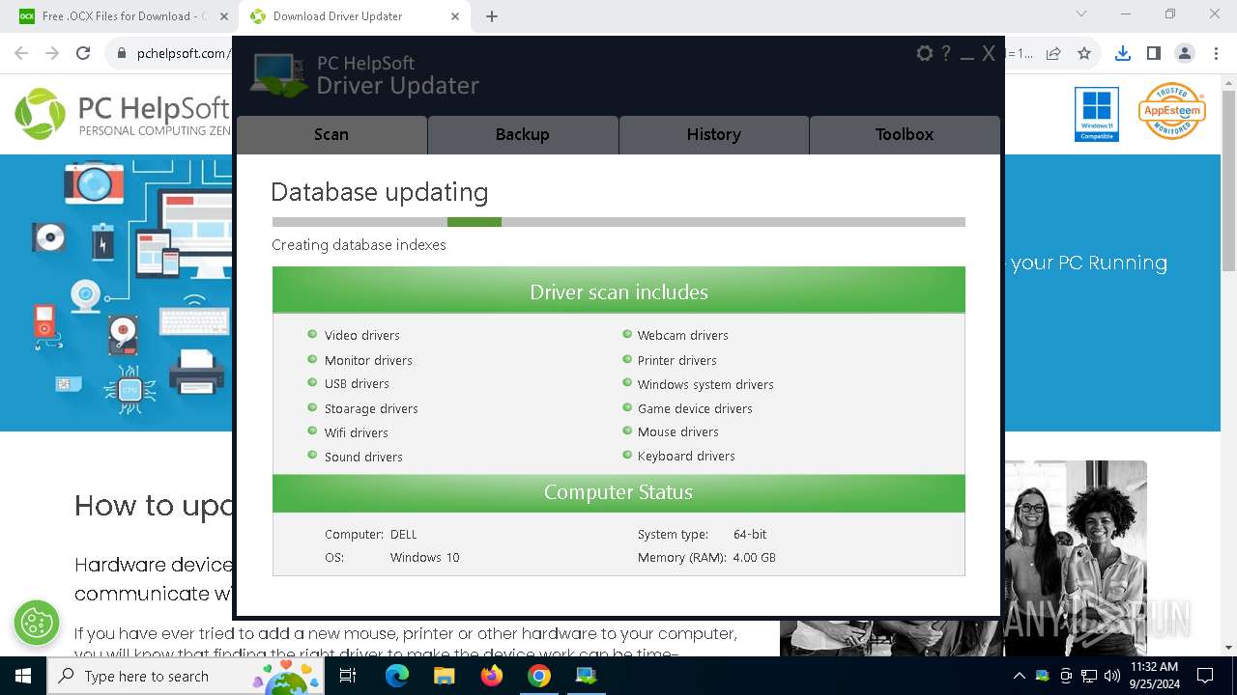Click the AppEsteem Trusted Monitored badge
Viewport: 1237px width, 695px height.
pos(1172,111)
